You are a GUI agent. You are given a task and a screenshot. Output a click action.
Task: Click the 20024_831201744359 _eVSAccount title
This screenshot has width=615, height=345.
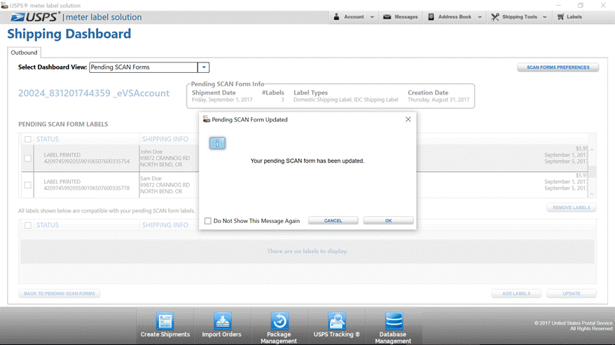point(94,93)
